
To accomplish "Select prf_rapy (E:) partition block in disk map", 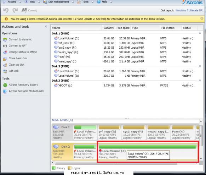I will 109,132.
